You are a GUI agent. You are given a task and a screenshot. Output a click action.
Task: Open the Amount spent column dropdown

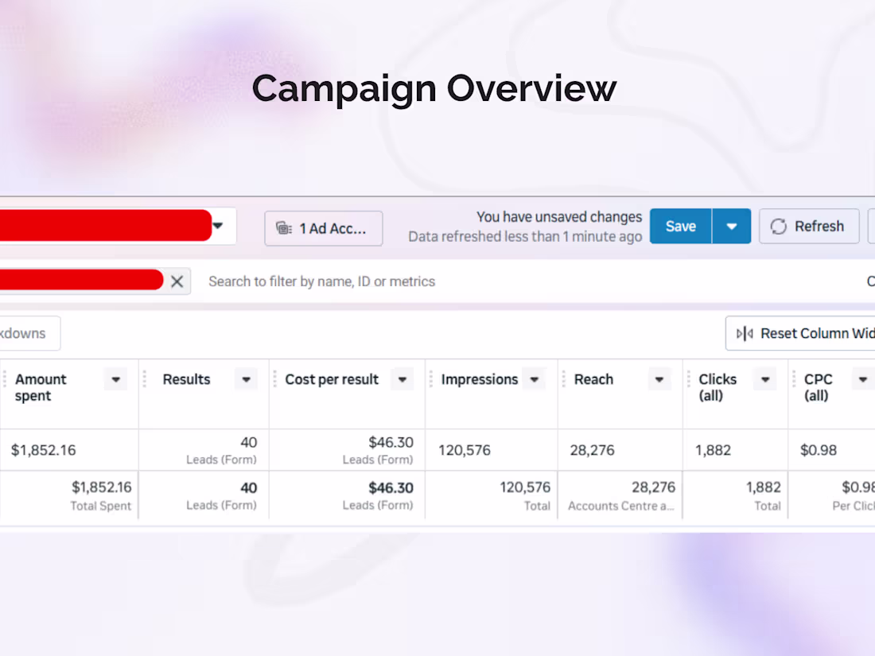[x=116, y=380]
